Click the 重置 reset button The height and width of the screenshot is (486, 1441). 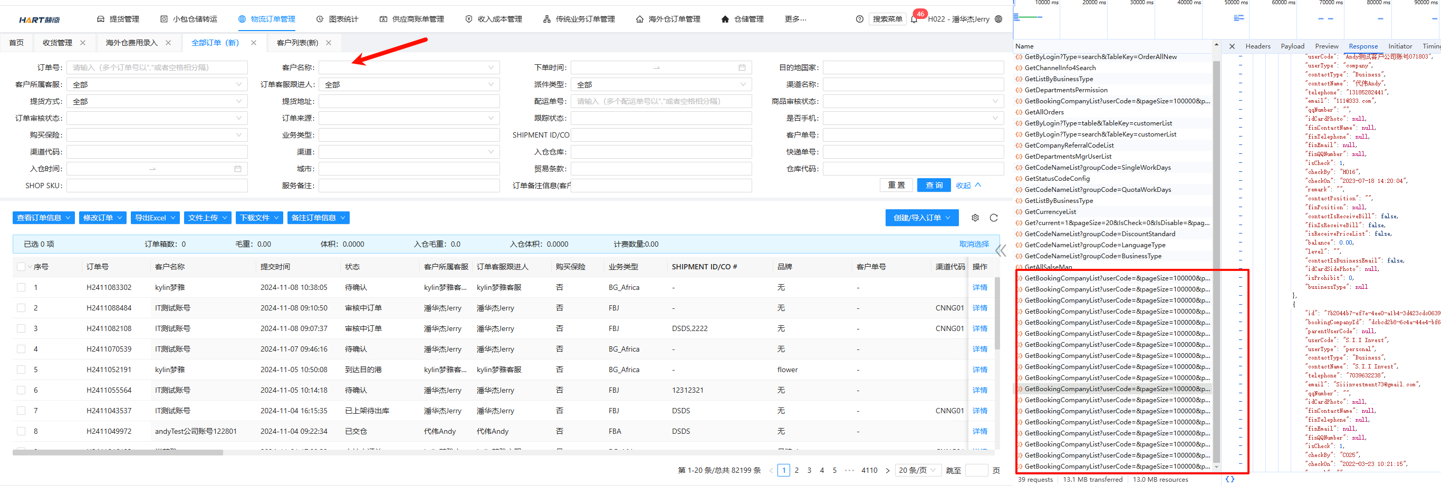coord(896,185)
